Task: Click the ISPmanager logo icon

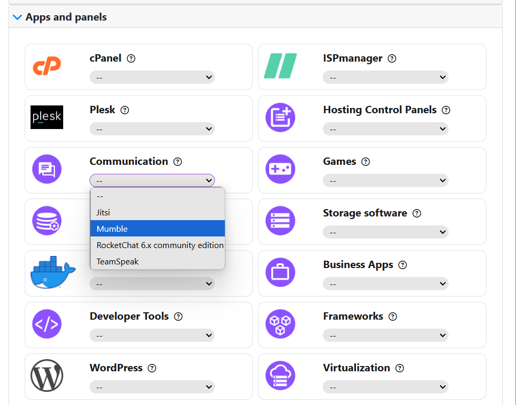Action: tap(280, 66)
